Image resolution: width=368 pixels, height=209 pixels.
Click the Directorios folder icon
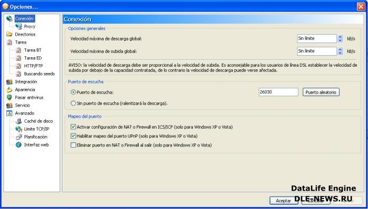tap(9, 34)
